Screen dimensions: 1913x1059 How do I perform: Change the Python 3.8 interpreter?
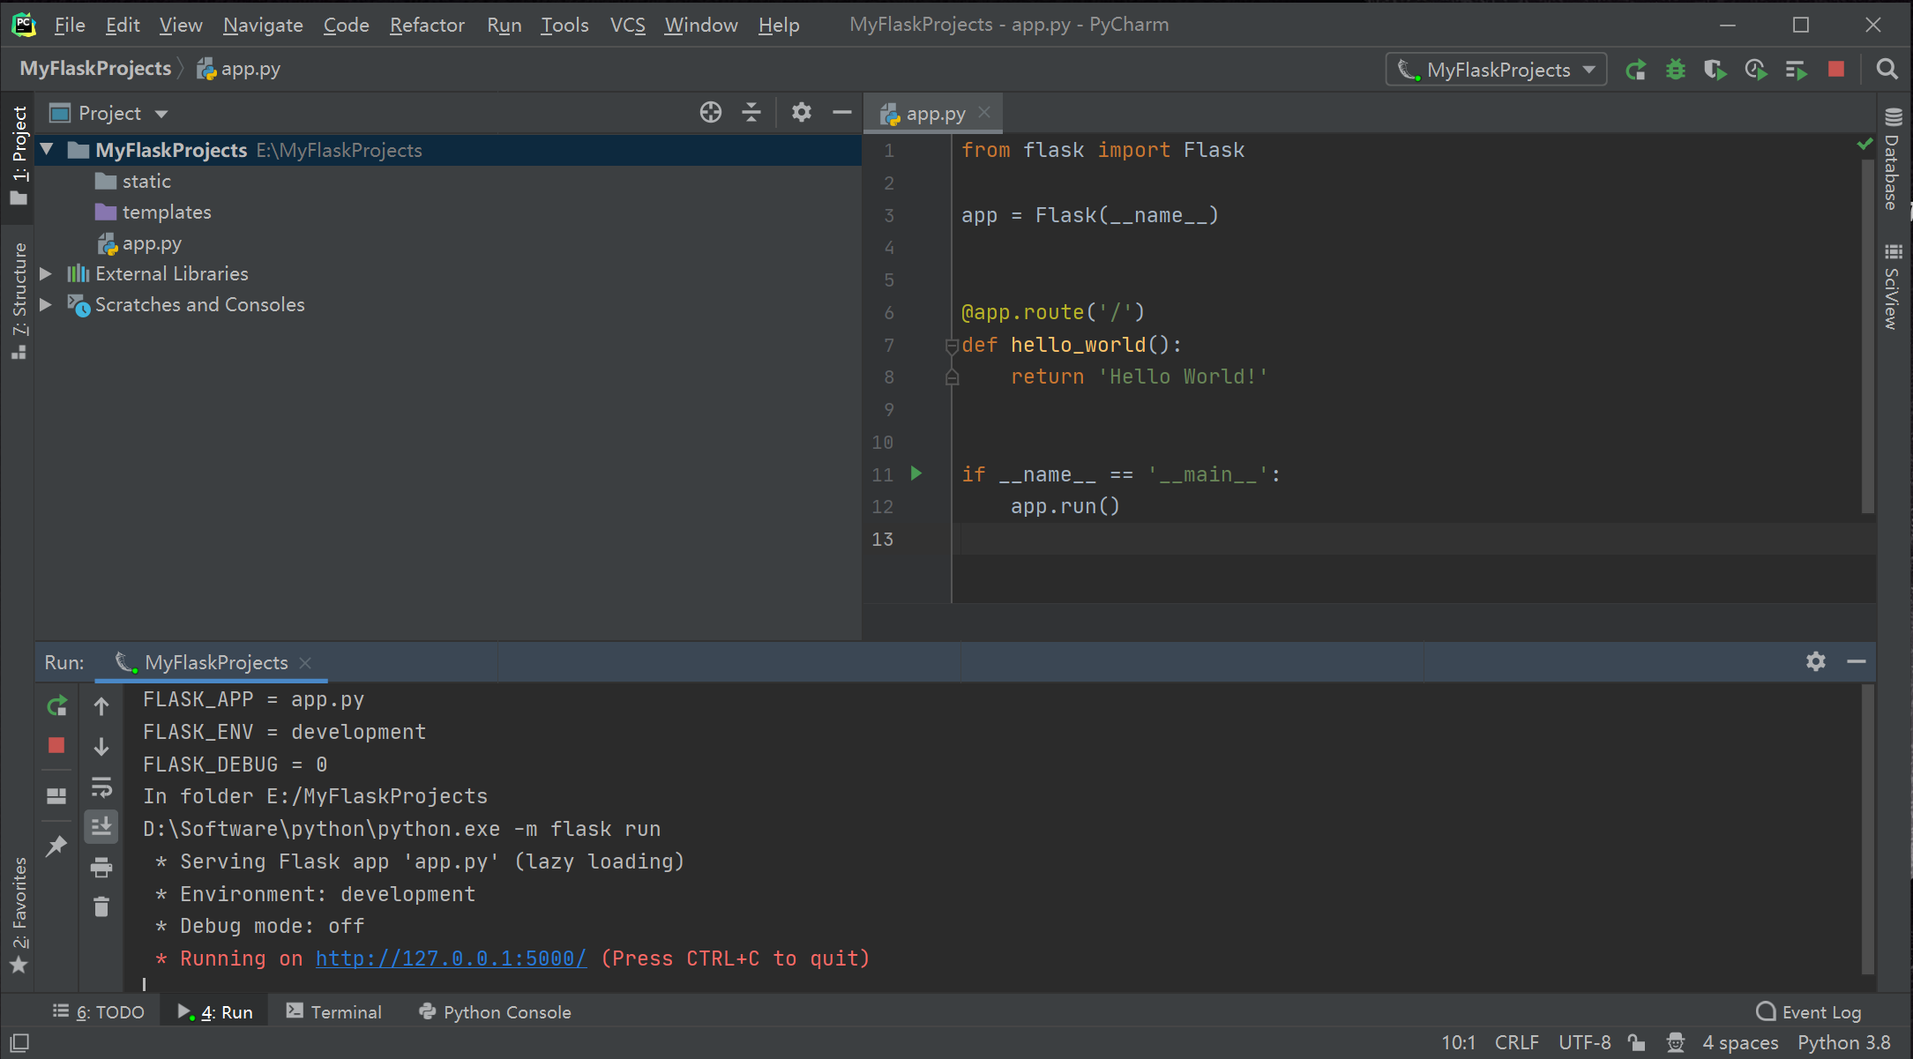coord(1844,1043)
